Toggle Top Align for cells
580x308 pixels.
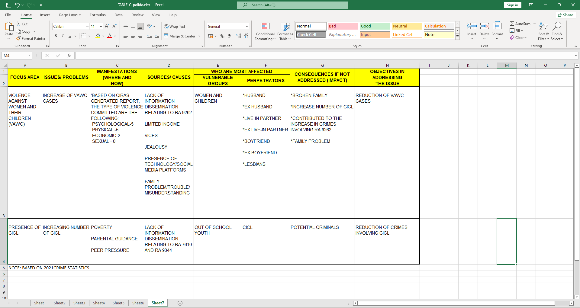(x=126, y=26)
